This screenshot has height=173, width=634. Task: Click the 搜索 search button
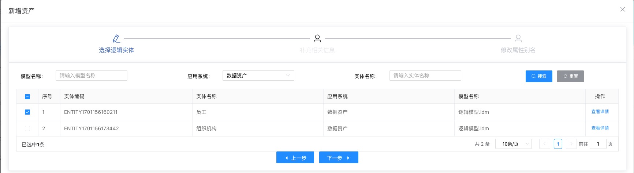pyautogui.click(x=539, y=76)
